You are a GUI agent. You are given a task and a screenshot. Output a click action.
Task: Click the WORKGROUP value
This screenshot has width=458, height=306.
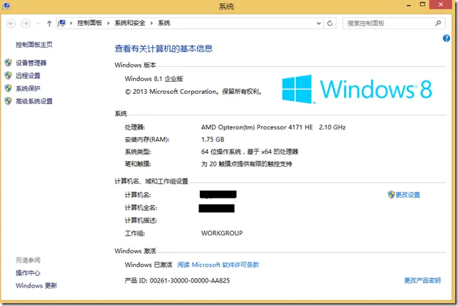222,233
